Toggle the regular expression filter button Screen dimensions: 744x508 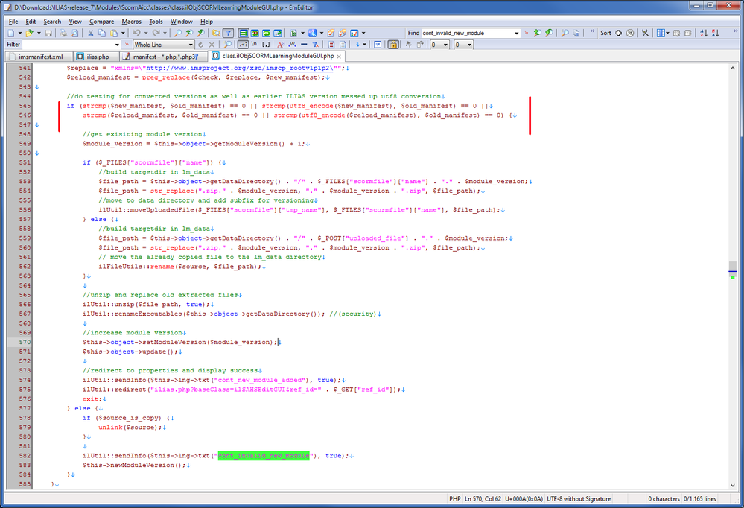[x=243, y=45]
